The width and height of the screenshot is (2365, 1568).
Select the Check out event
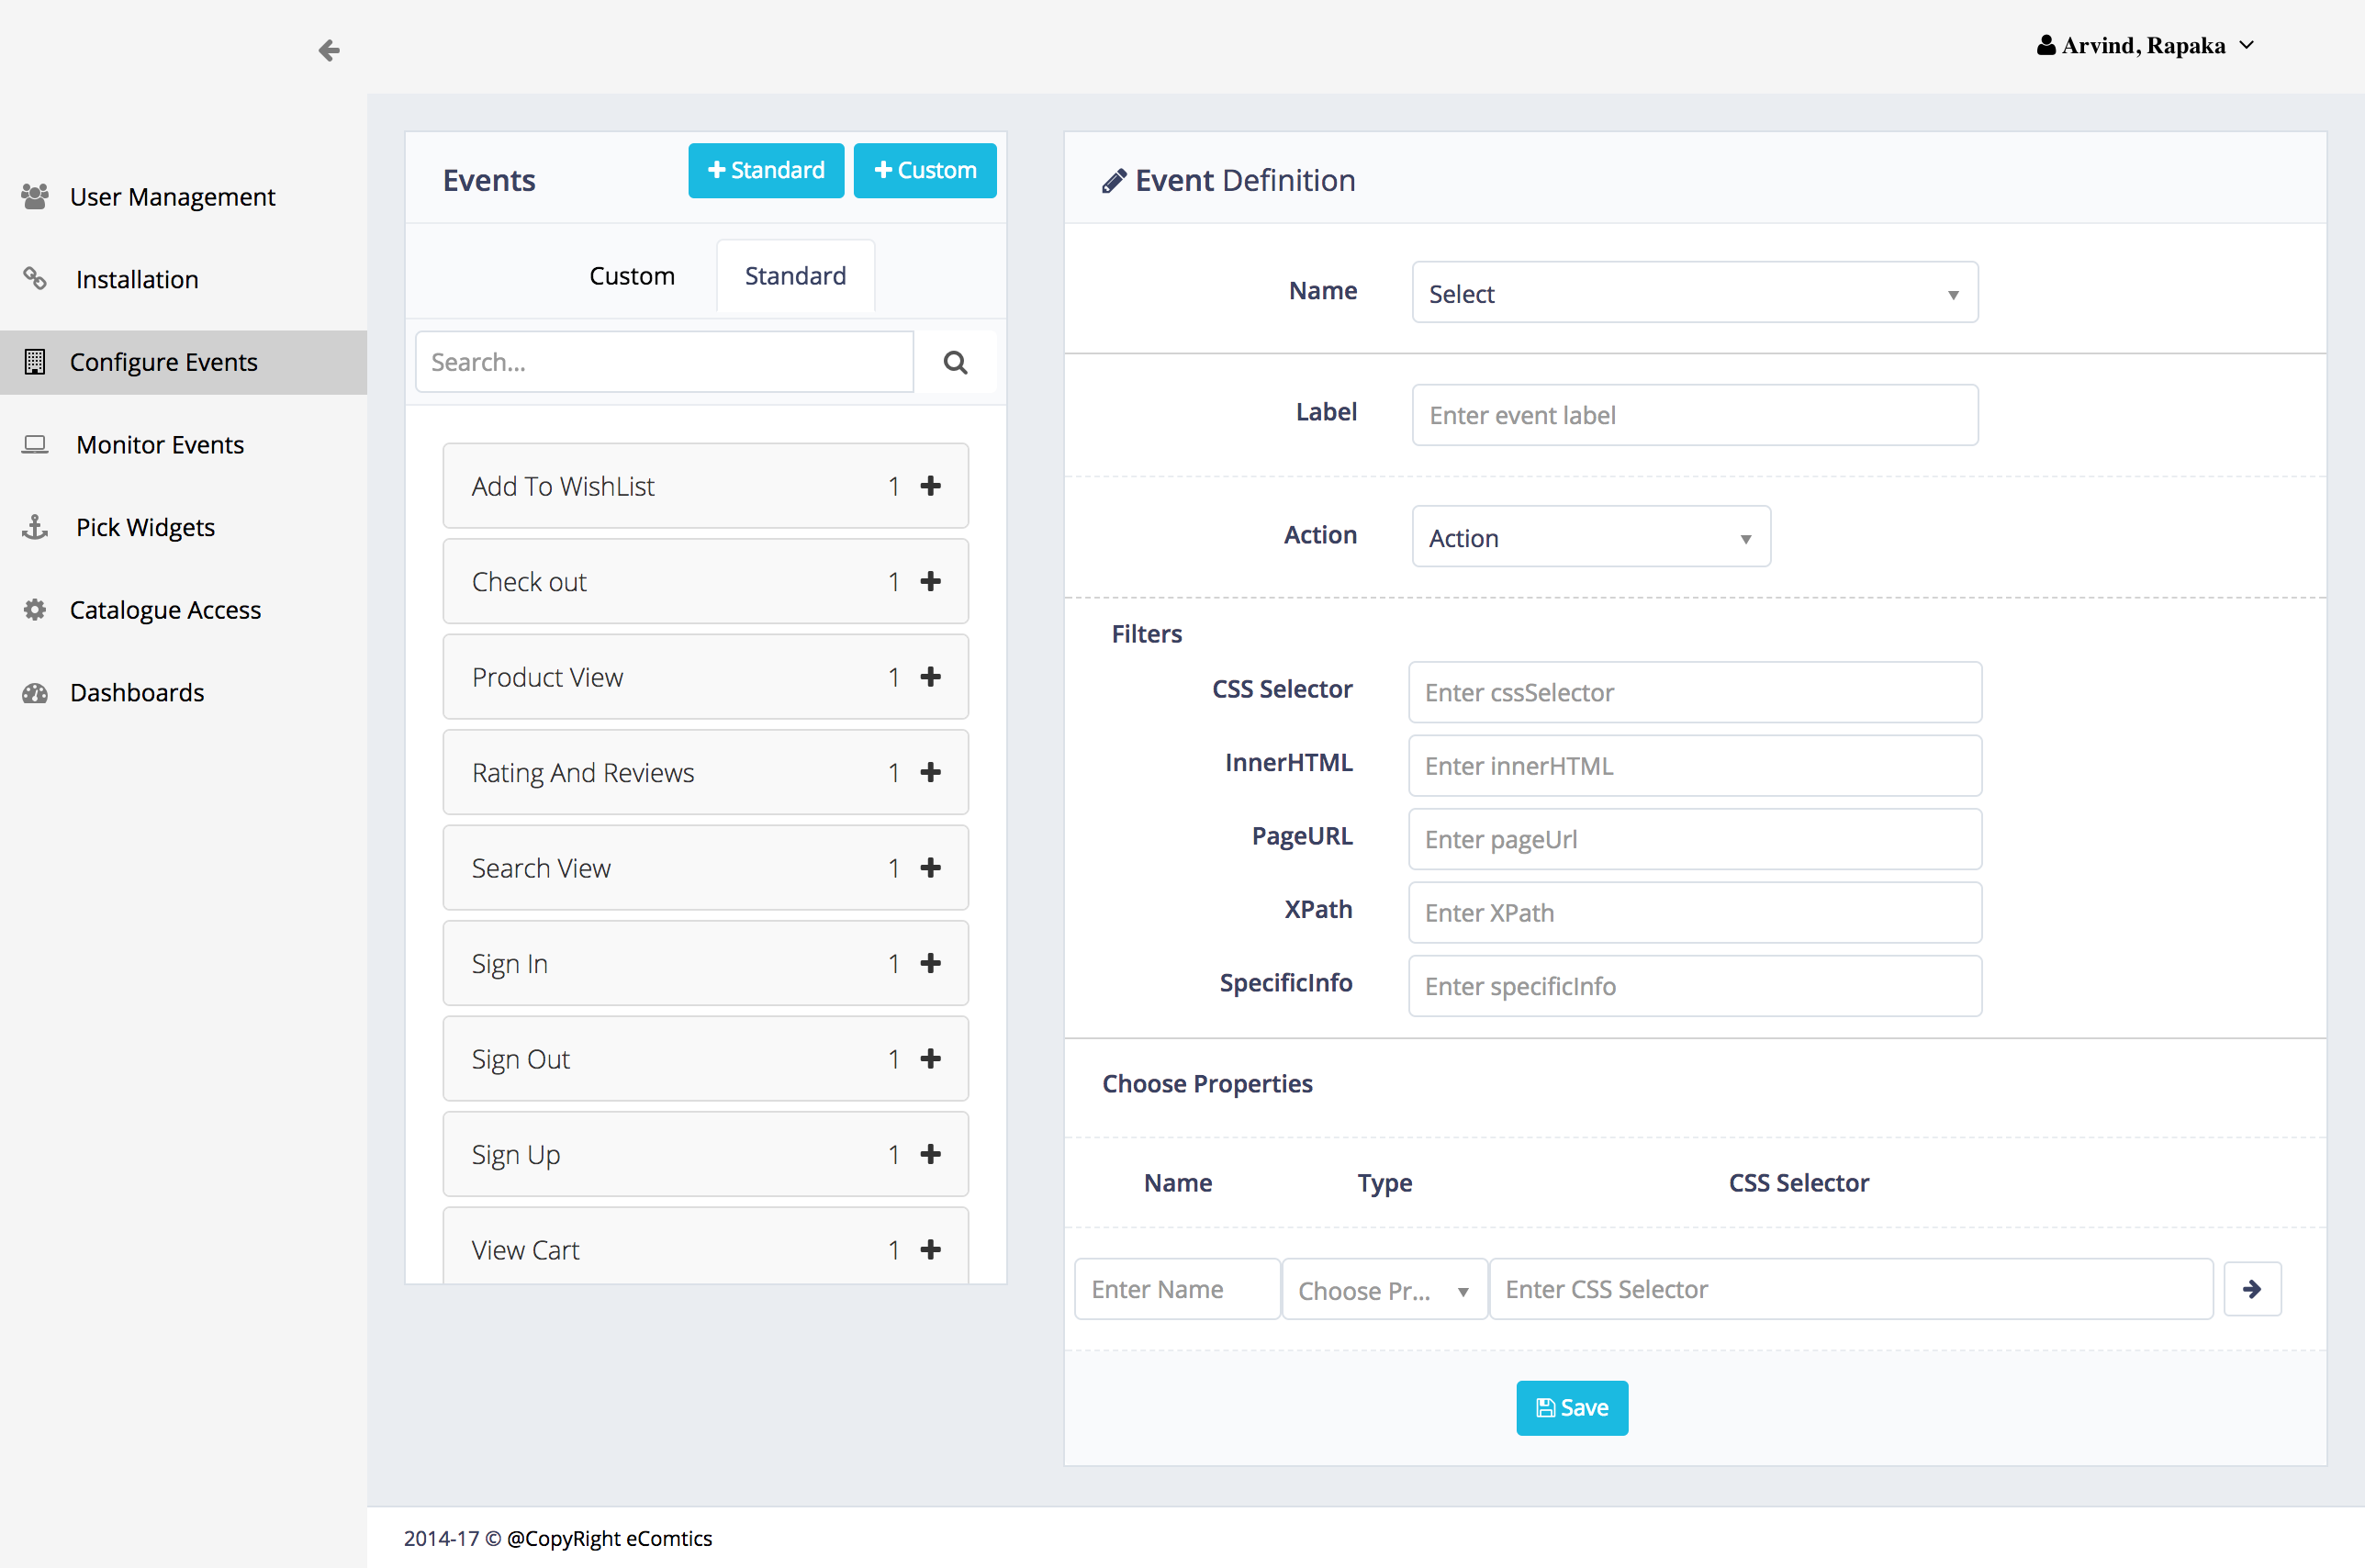click(706, 581)
